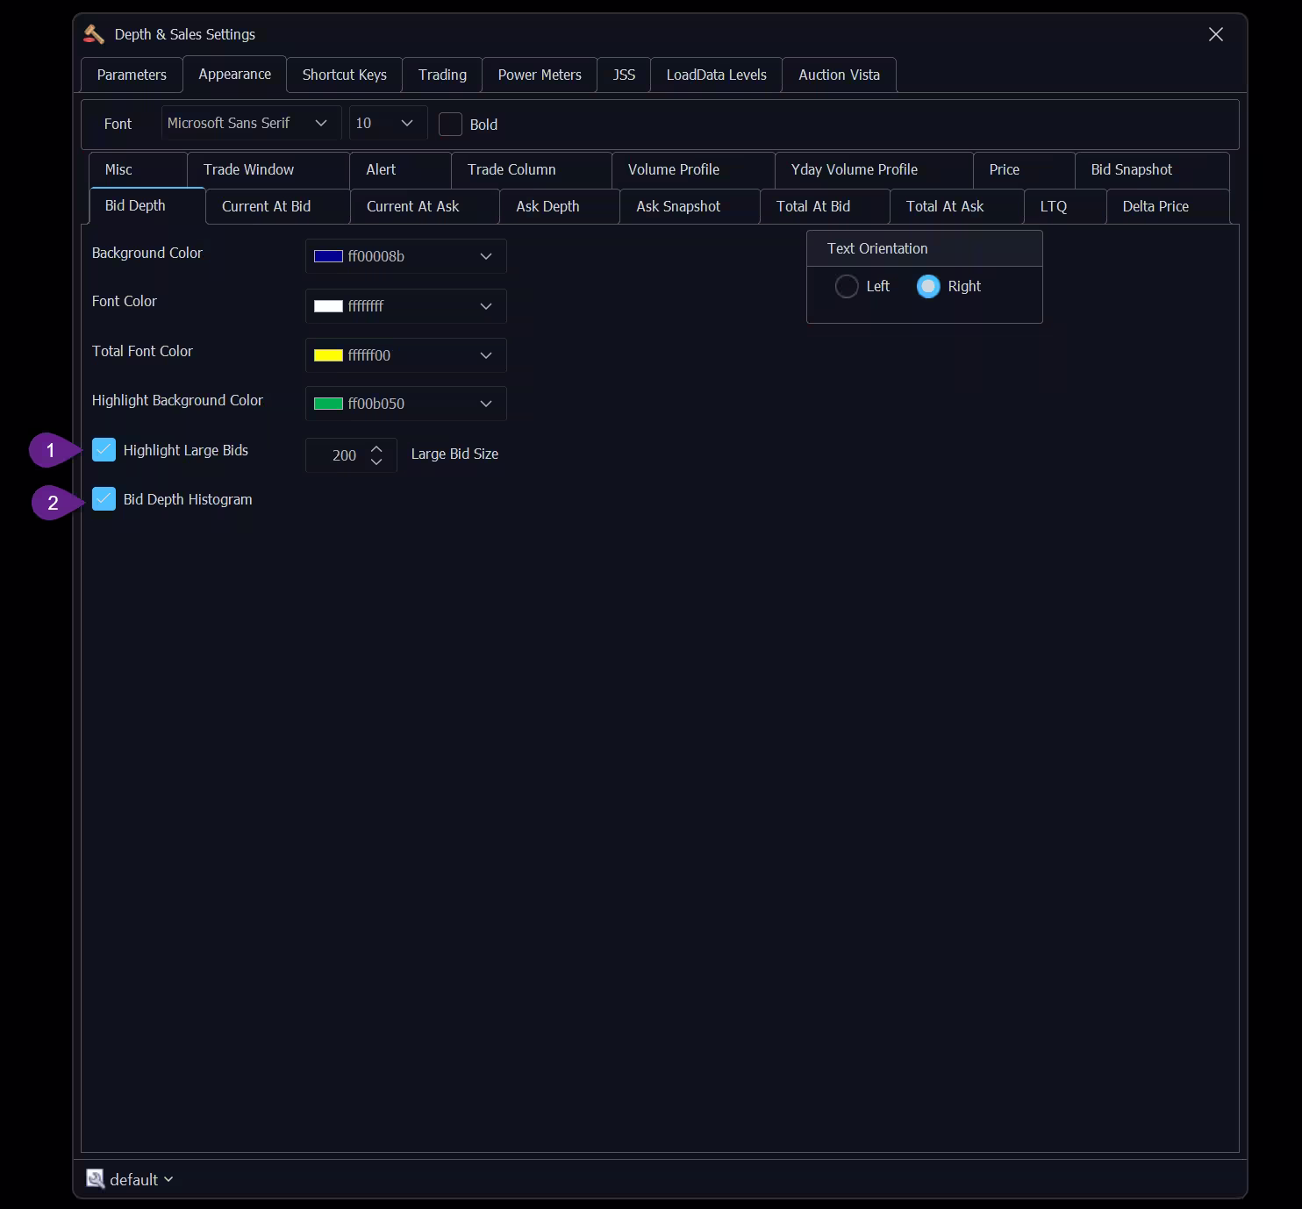Select the Right text orientation radio
The height and width of the screenshot is (1209, 1302).
tap(927, 286)
